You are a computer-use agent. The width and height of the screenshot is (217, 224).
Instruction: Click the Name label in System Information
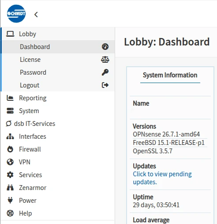coord(141,103)
